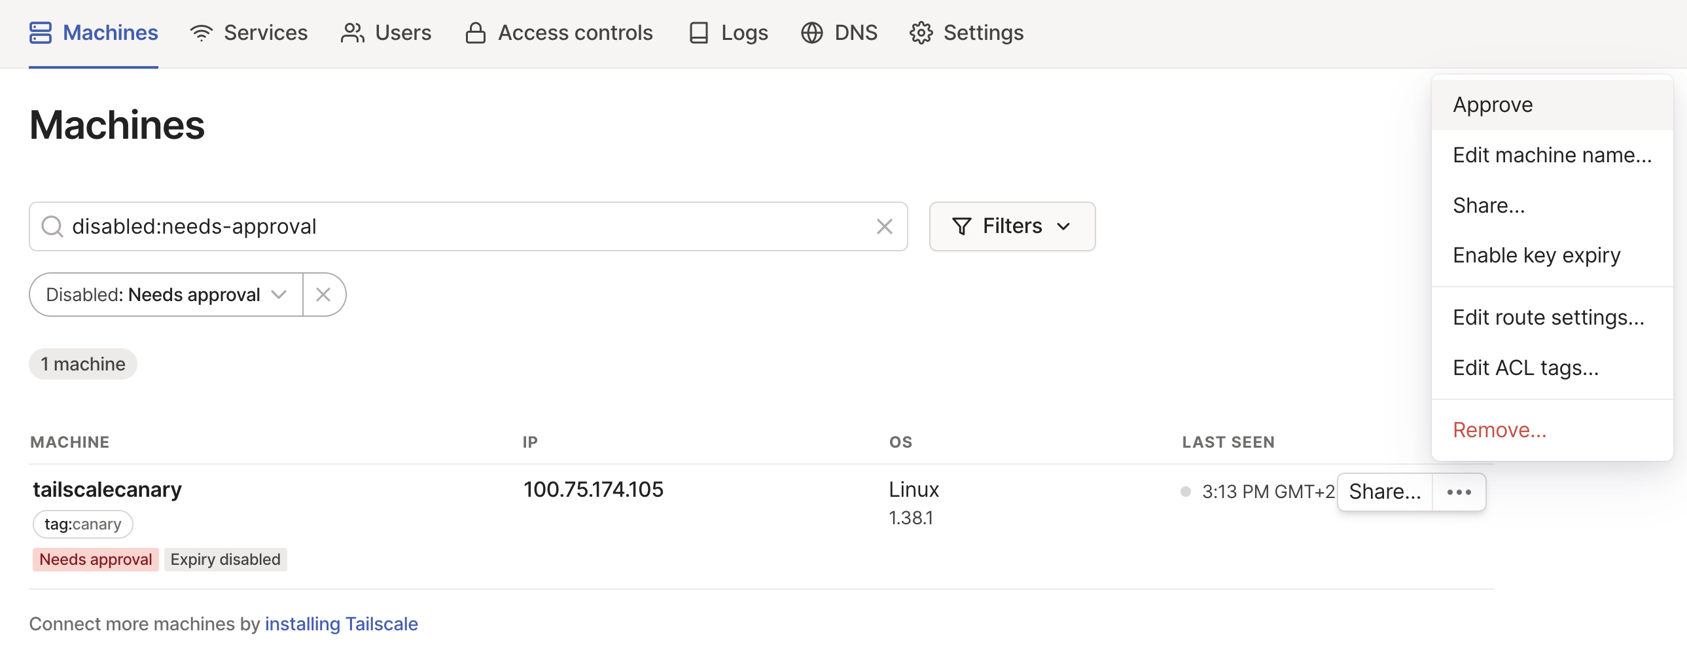Viewport: 1687px width, 665px height.
Task: Click the Settings gear icon
Action: 921,33
